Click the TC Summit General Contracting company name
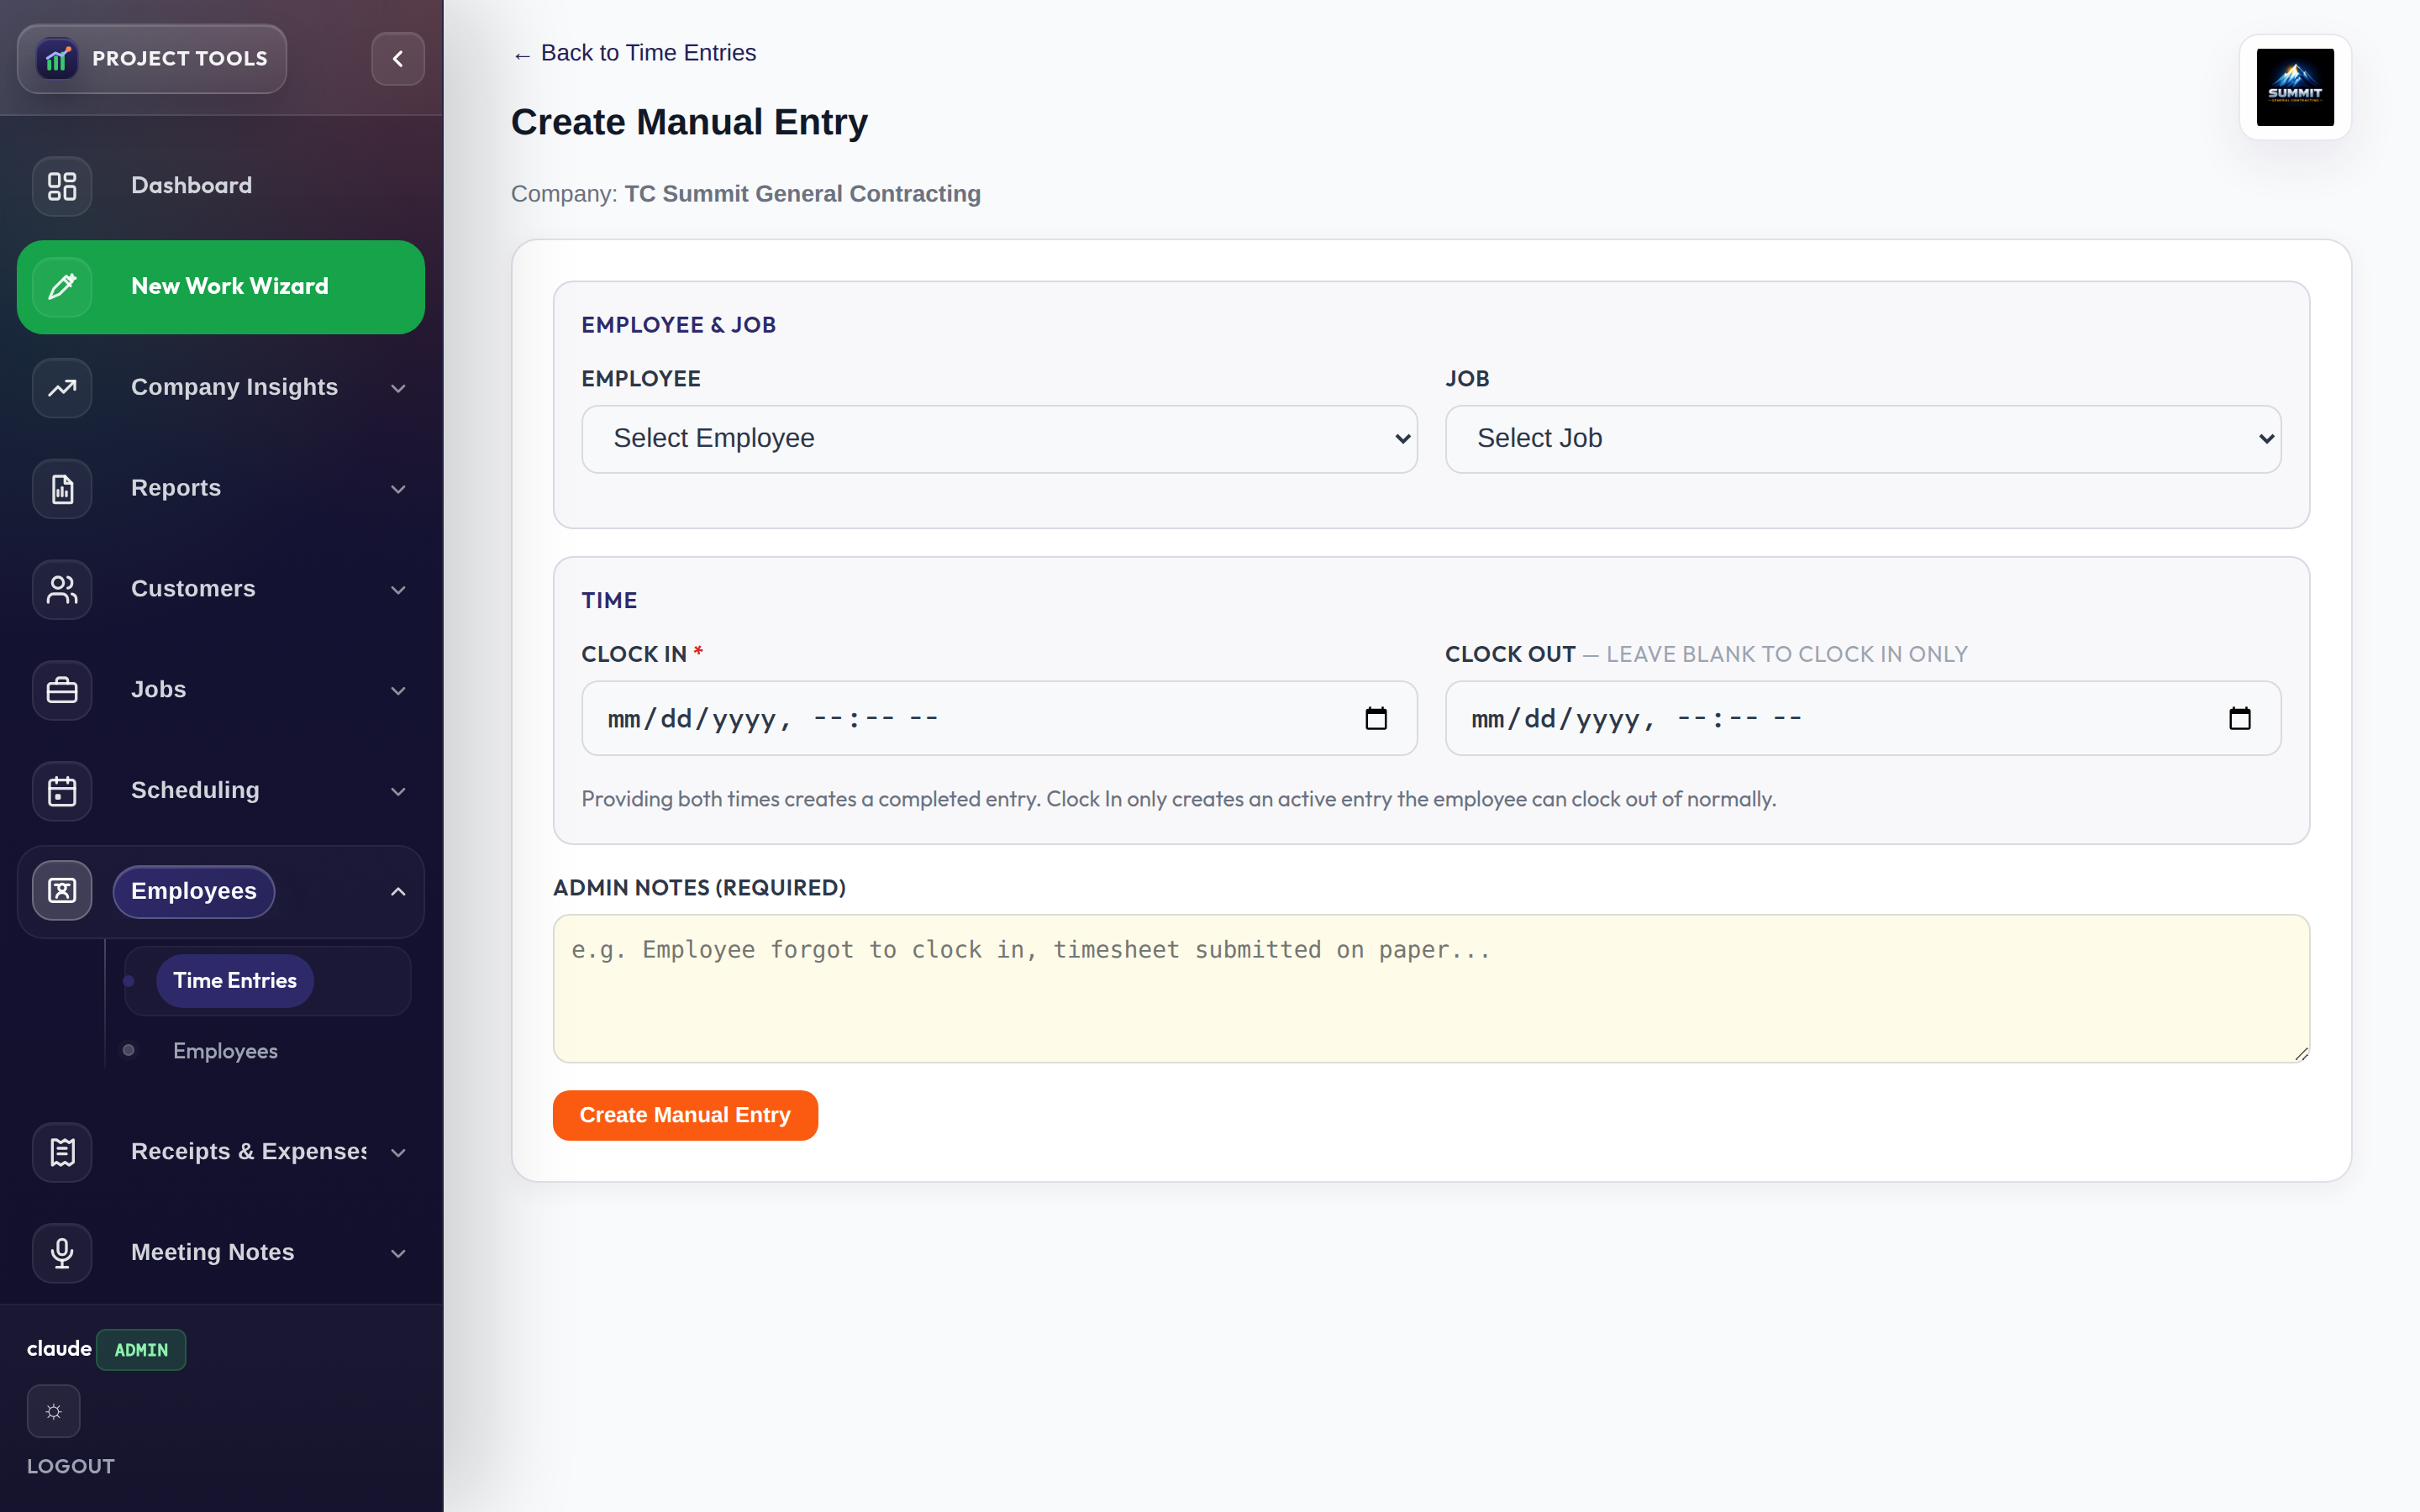 tap(802, 194)
